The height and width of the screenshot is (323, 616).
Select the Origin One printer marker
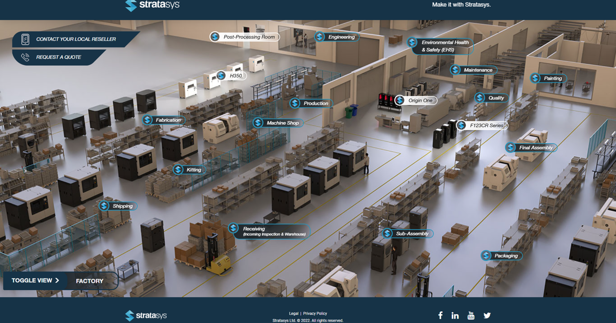(x=416, y=100)
